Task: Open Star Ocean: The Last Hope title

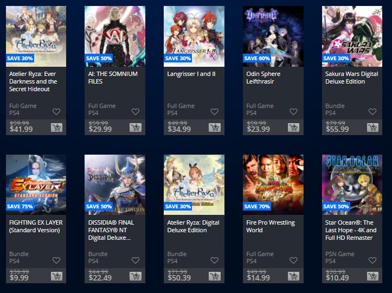Action: pyautogui.click(x=351, y=230)
